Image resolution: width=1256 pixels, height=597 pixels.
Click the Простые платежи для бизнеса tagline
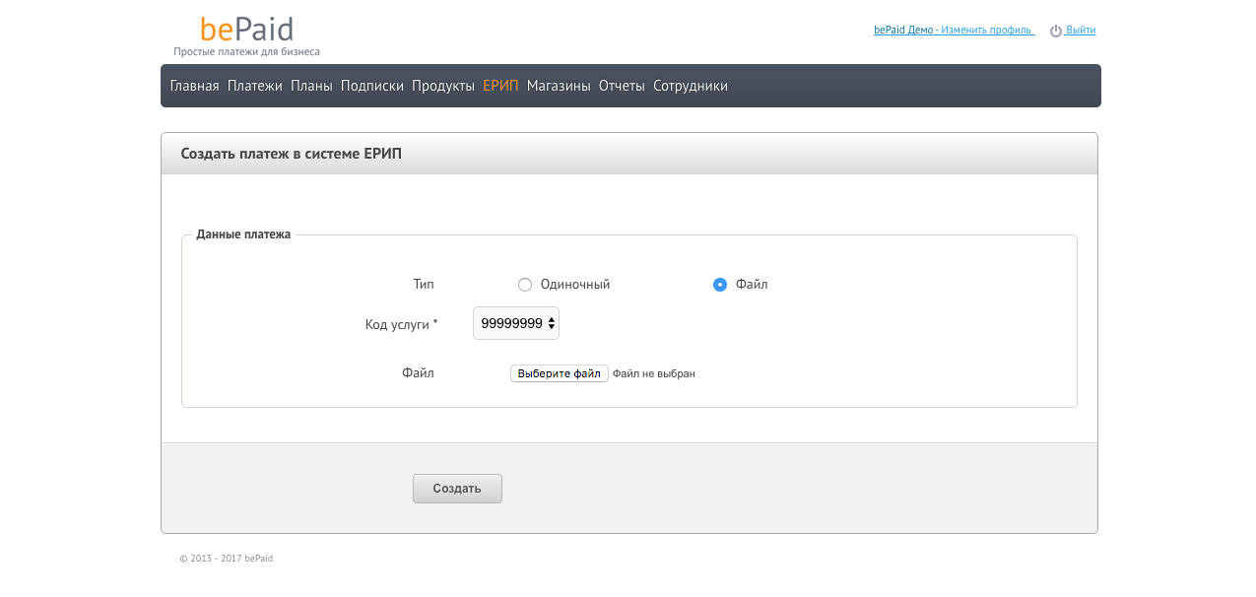246,51
